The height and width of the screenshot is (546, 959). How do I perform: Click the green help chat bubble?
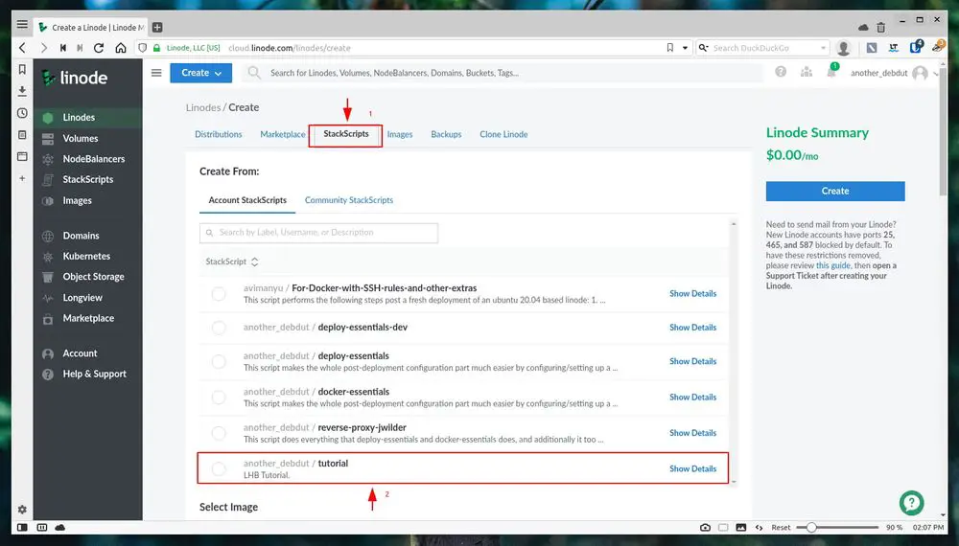point(911,503)
